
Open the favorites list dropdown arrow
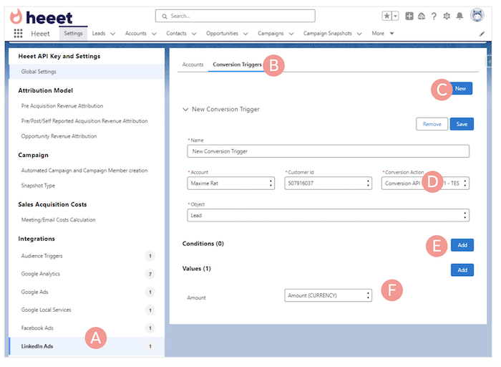[x=395, y=16]
